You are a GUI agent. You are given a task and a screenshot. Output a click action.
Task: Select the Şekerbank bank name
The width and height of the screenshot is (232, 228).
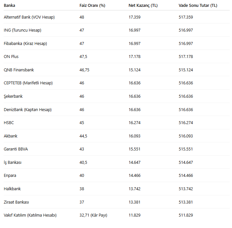click(13, 96)
